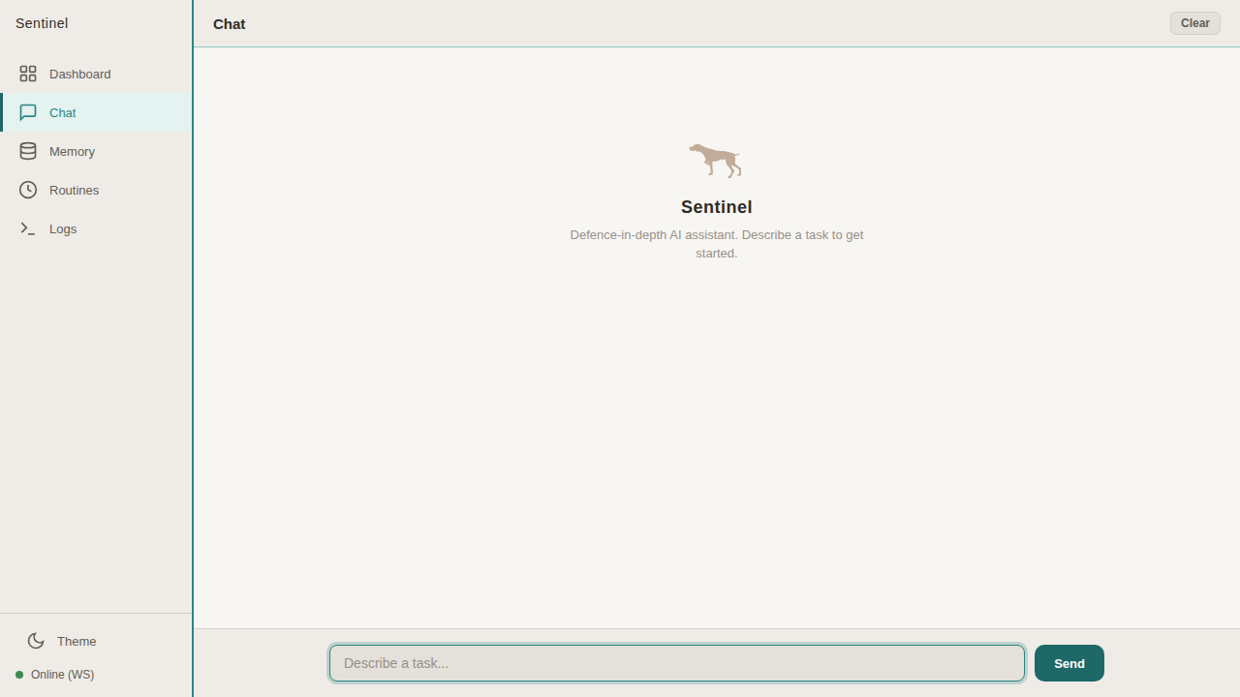
Task: Click the Online (WS) status label
Action: 62,675
